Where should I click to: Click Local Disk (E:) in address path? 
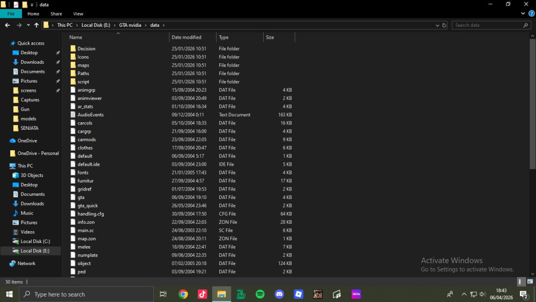point(96,25)
